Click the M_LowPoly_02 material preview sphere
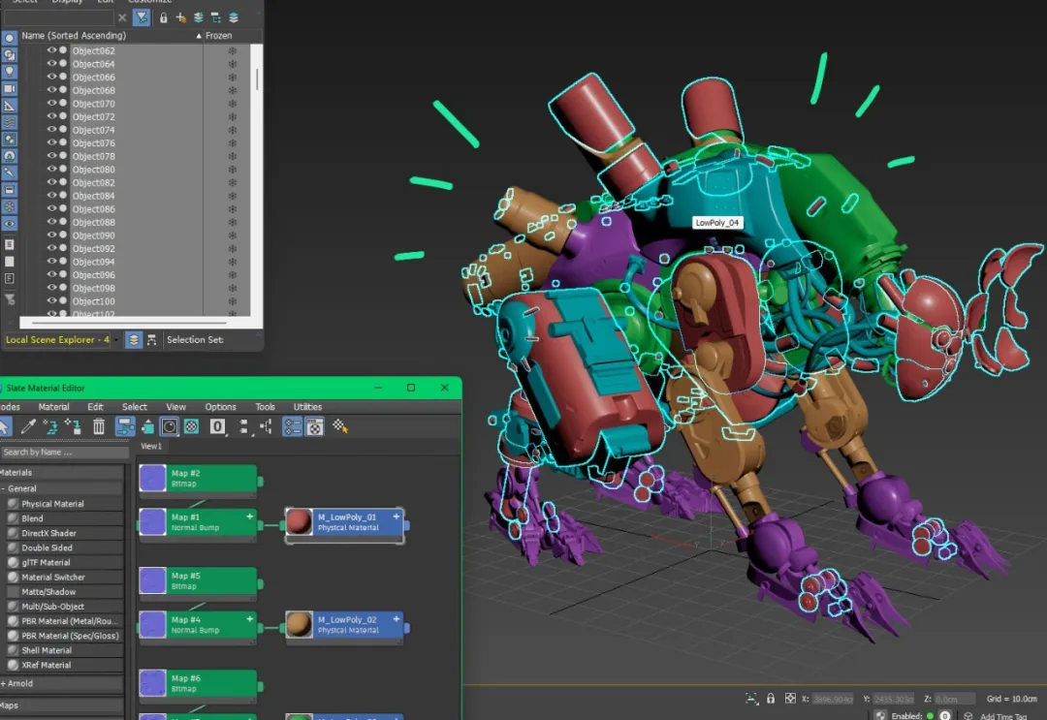 coord(299,623)
